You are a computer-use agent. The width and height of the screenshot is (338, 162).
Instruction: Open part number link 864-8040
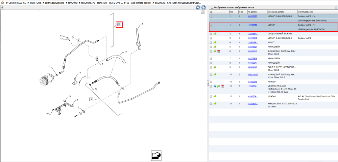pos(252,67)
